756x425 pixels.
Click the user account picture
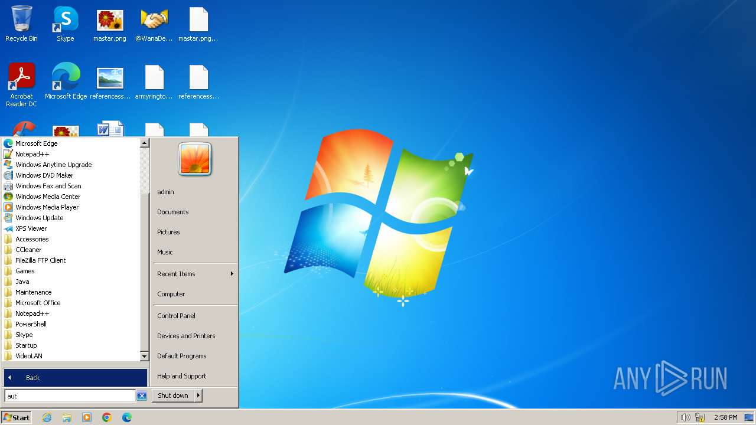click(195, 159)
